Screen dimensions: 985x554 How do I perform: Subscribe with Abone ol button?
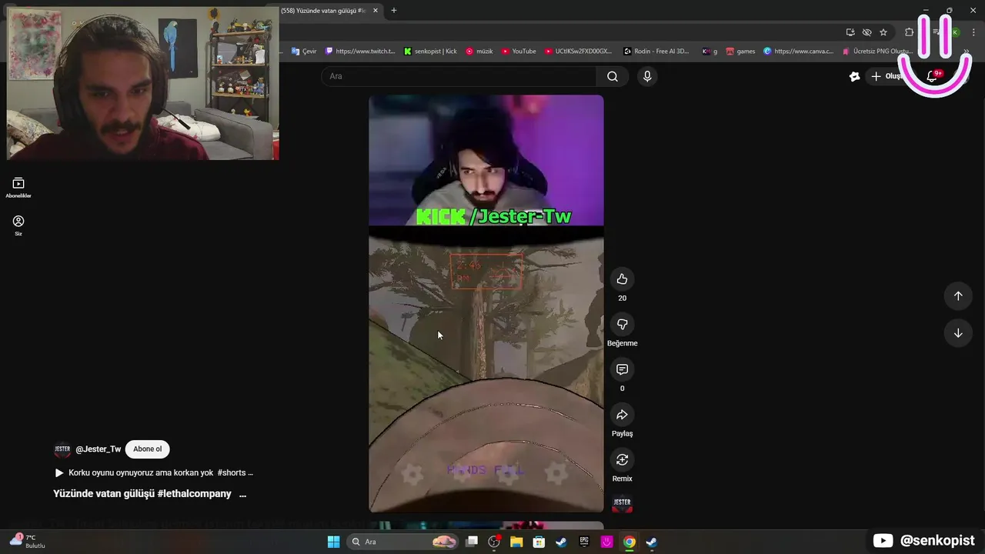(x=148, y=449)
